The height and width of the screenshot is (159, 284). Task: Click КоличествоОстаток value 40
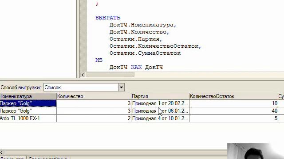(234, 111)
